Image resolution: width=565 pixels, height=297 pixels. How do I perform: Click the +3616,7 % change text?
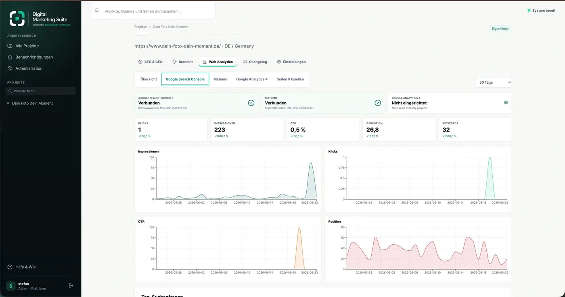221,136
